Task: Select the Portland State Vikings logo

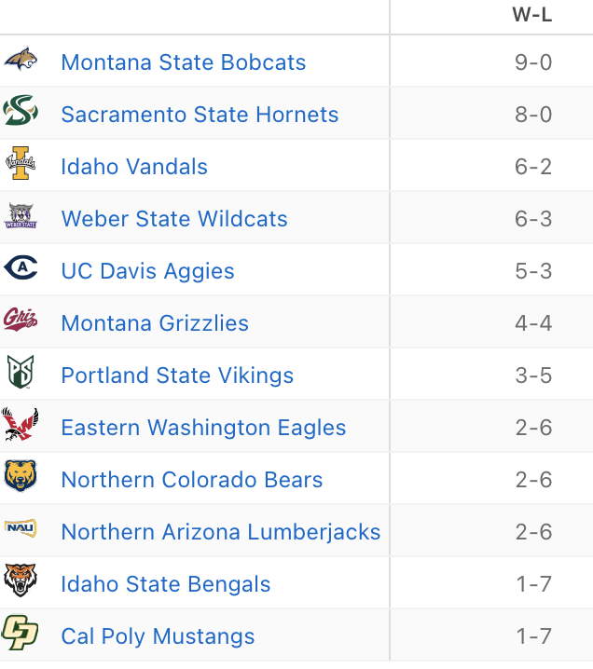Action: point(21,374)
